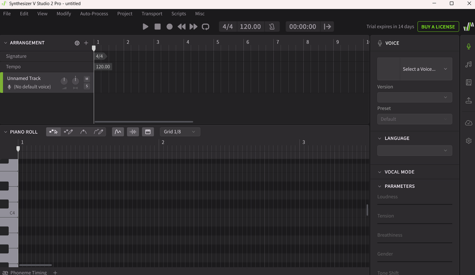Click the C4 piano key

(9, 212)
